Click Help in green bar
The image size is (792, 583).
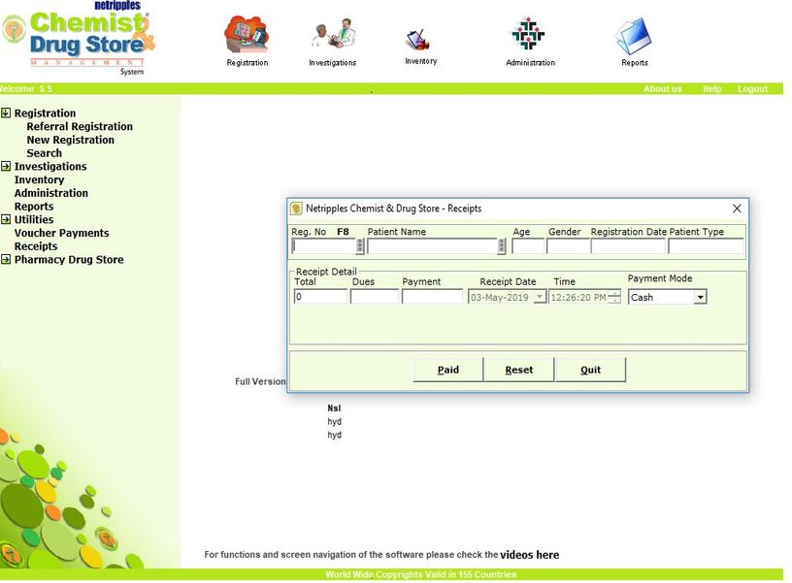(x=711, y=89)
